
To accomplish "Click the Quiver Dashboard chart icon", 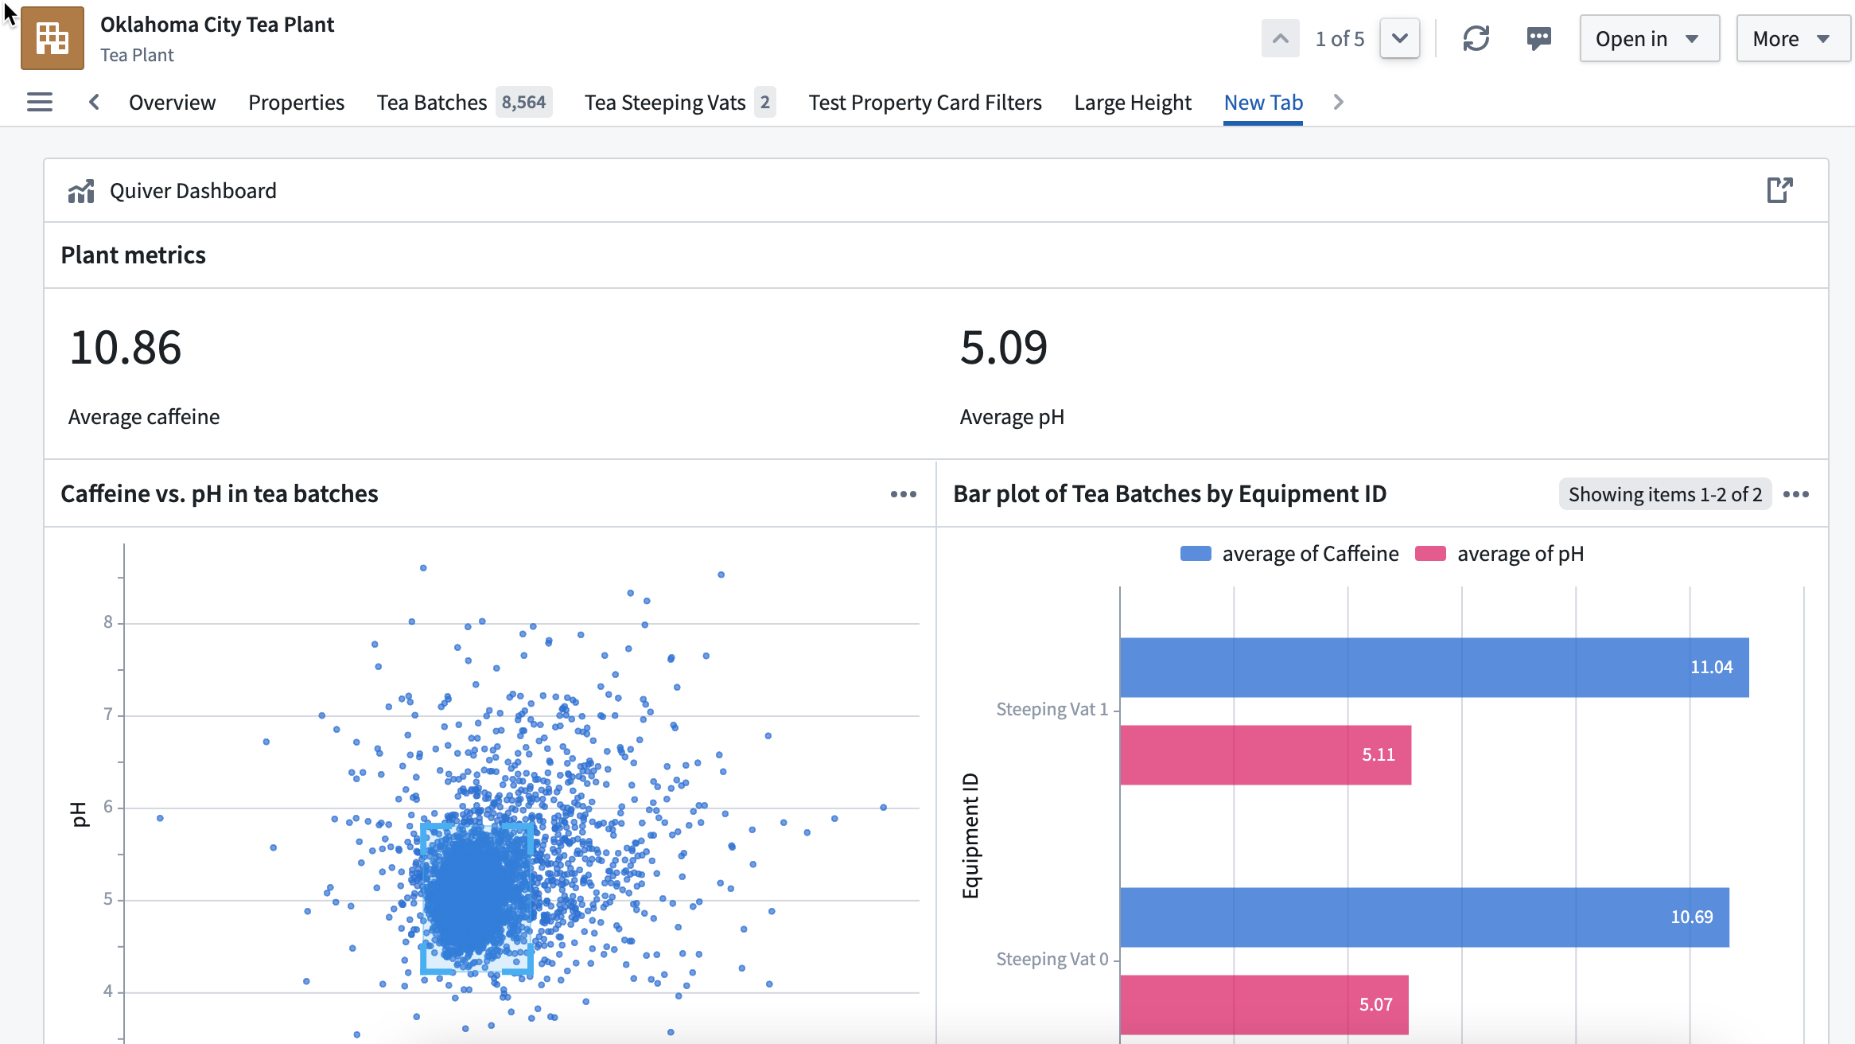I will coord(81,191).
